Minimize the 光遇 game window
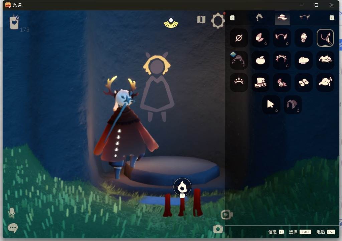 301,5
